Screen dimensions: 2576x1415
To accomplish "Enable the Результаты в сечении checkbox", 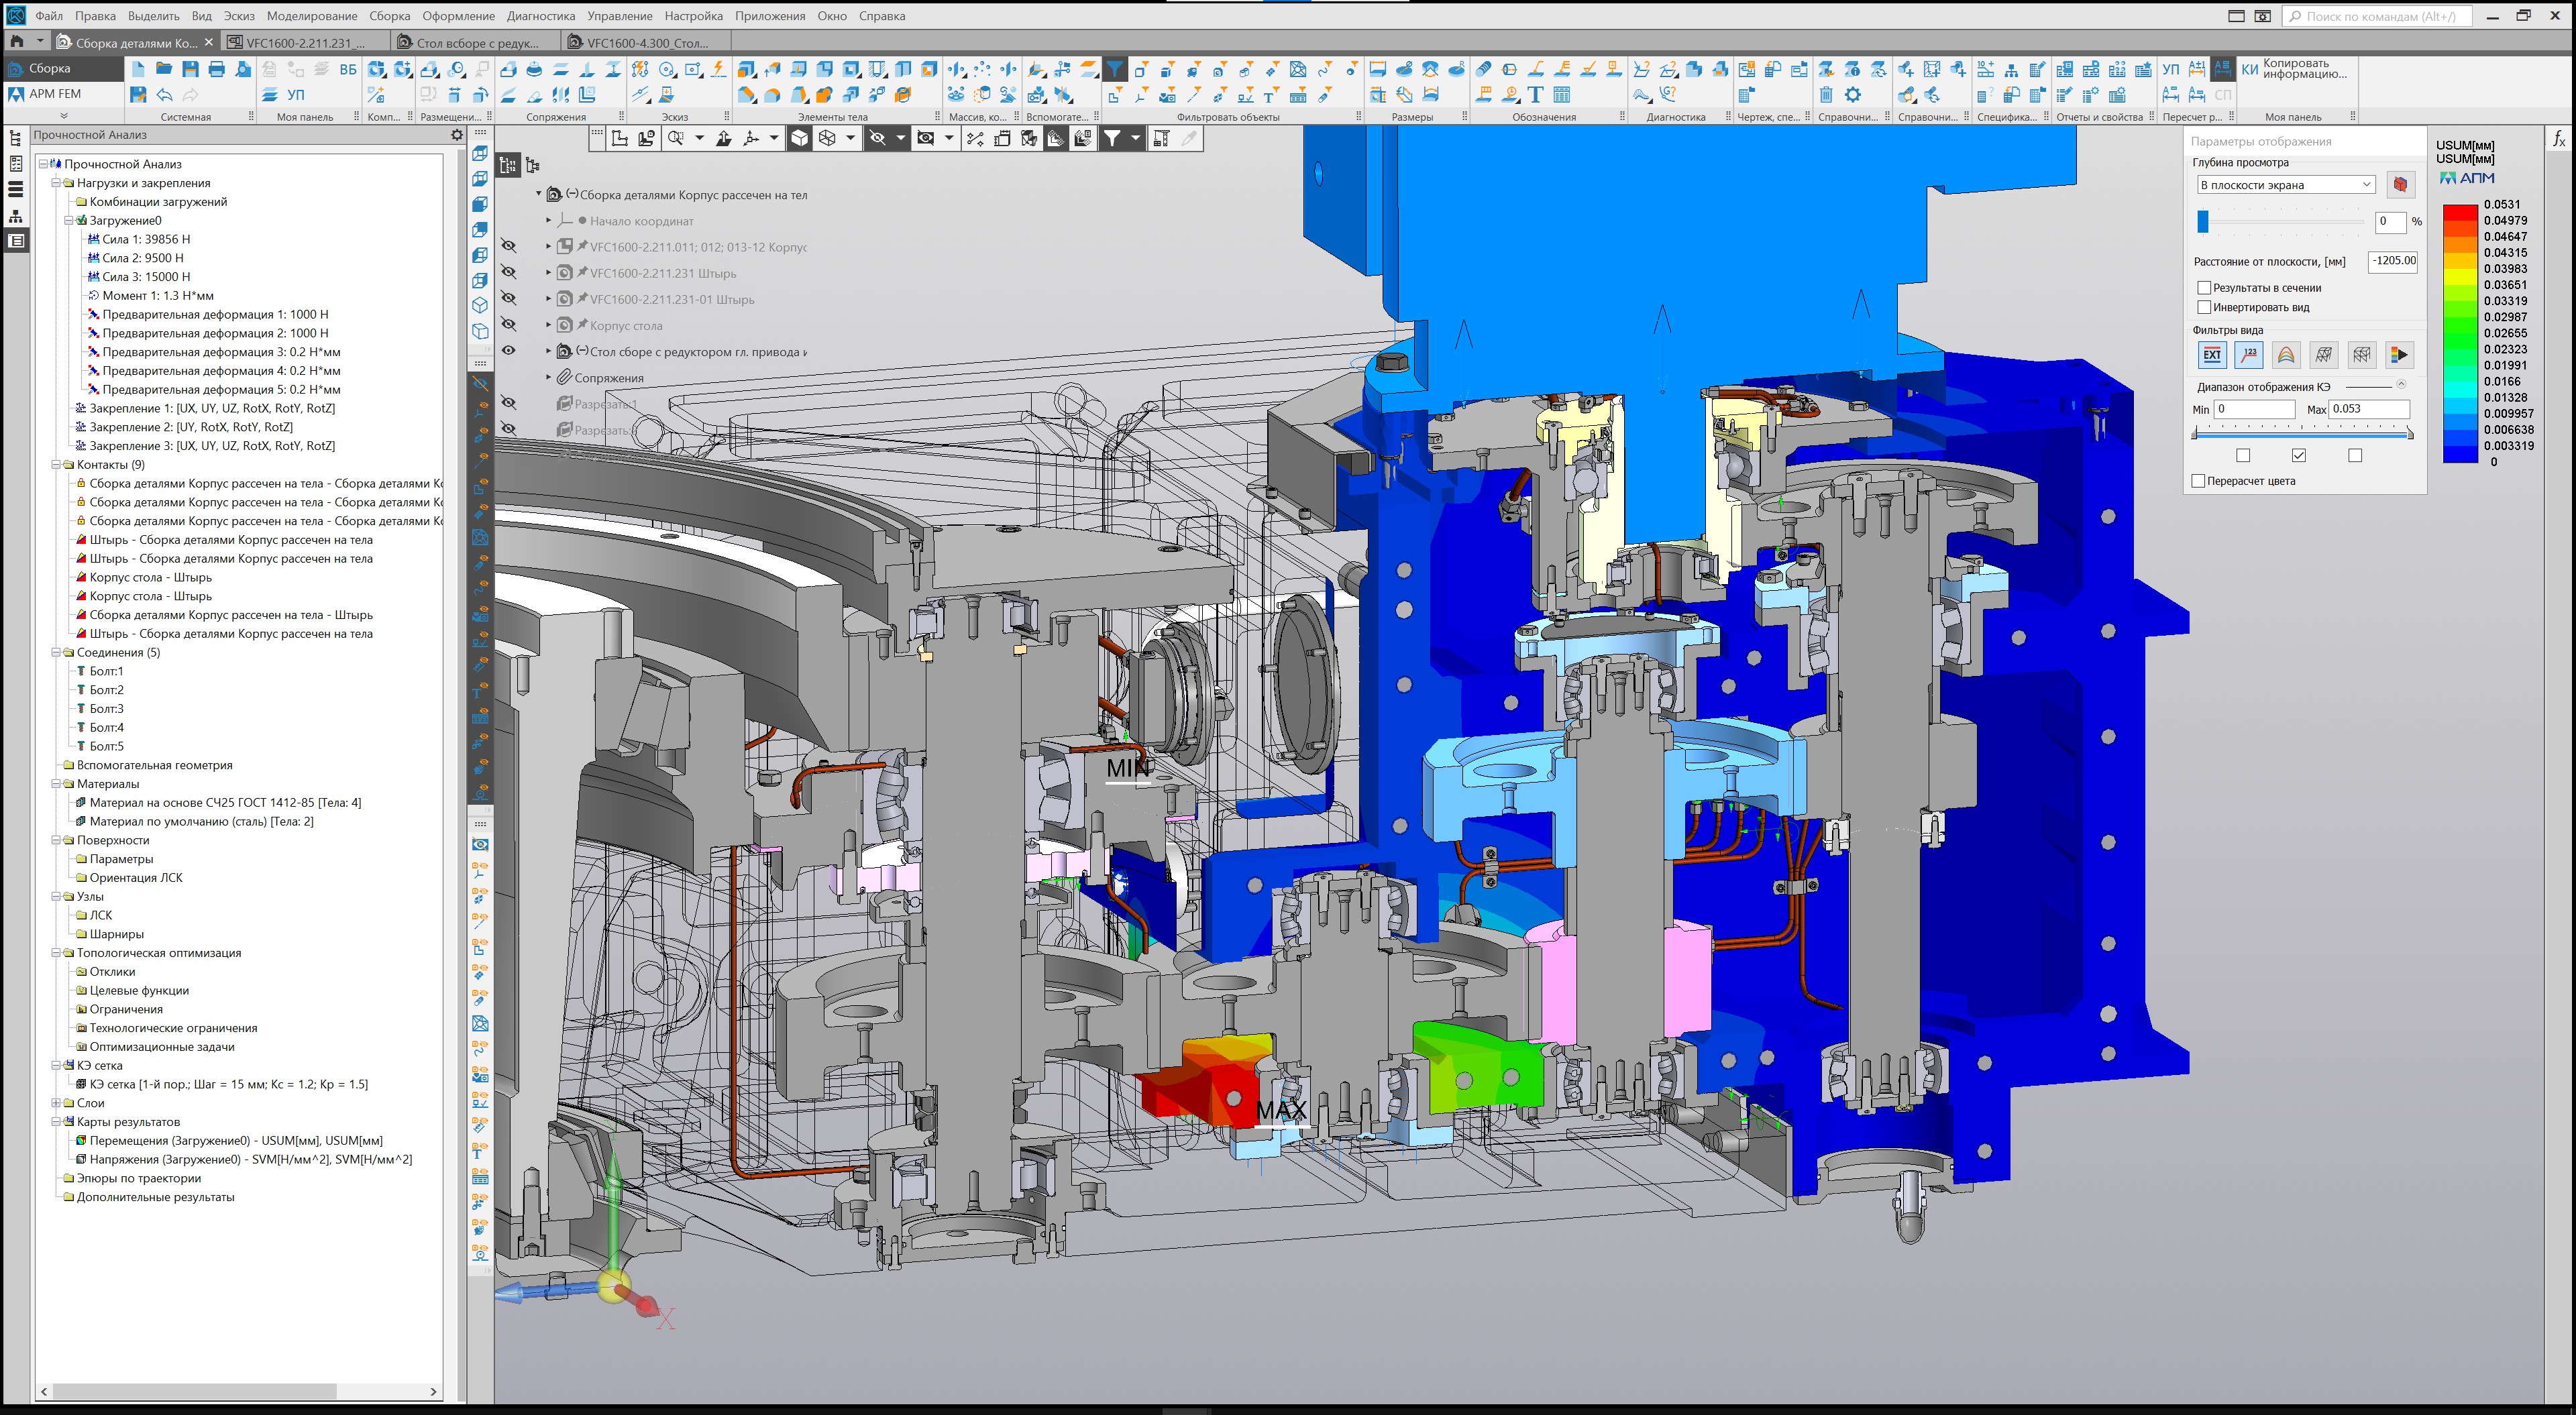I will coord(2204,288).
